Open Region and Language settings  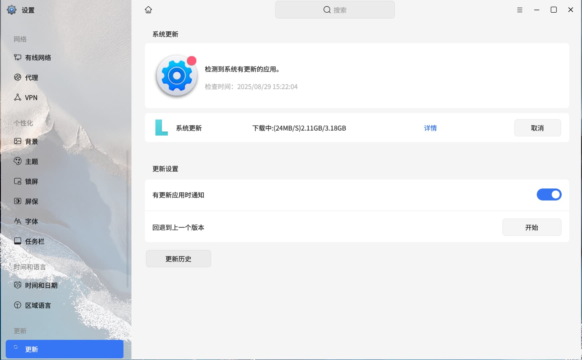coord(38,305)
